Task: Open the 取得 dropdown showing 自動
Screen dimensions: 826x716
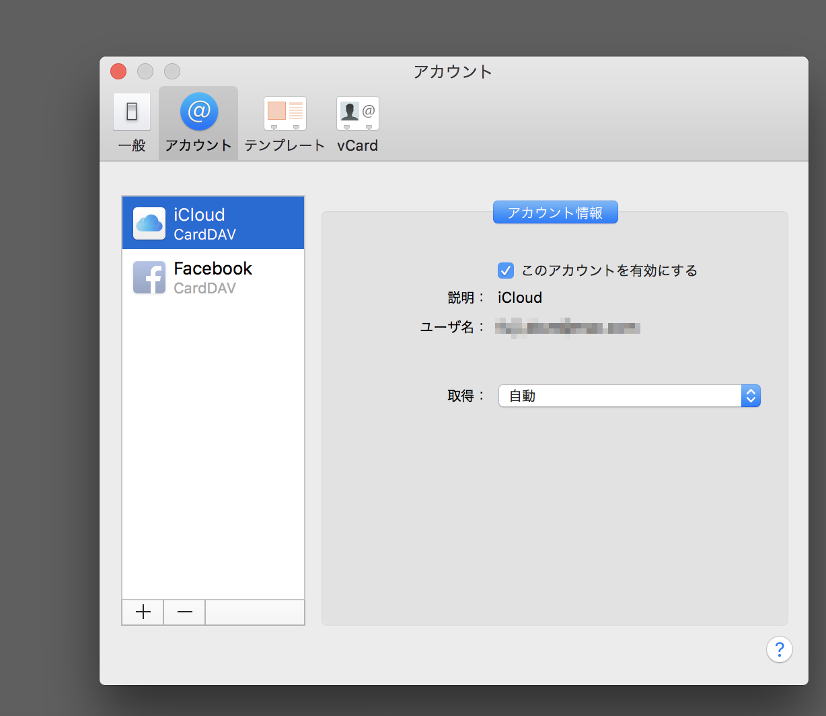Action: coord(619,396)
